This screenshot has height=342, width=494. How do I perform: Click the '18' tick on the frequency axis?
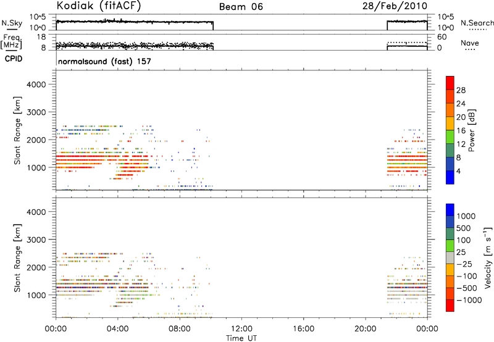[x=41, y=37]
